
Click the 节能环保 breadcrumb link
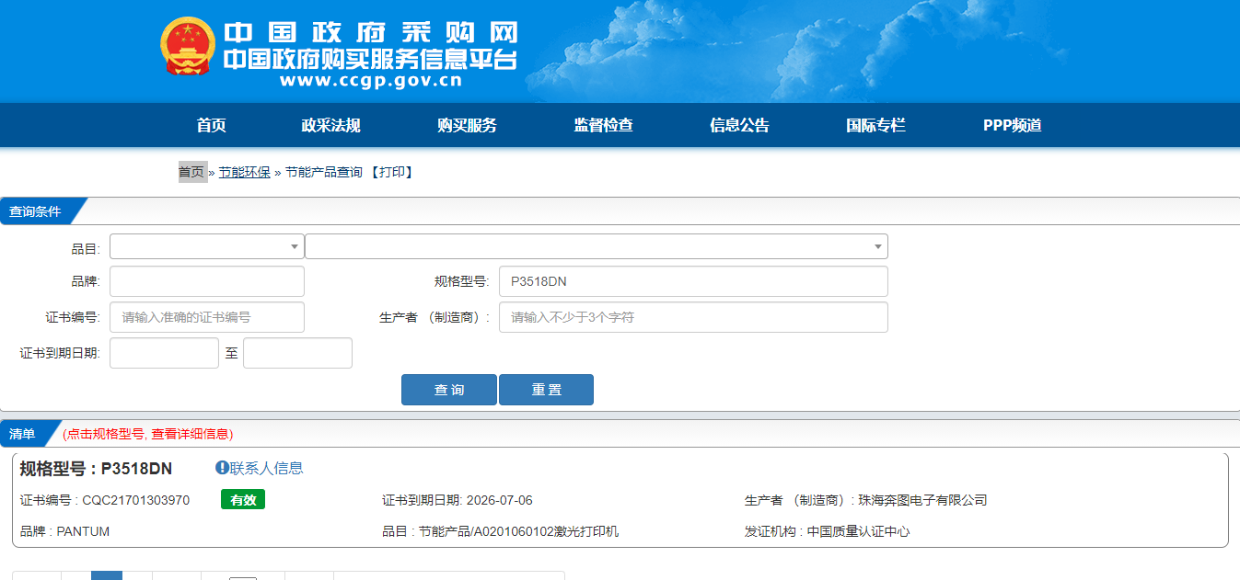244,172
